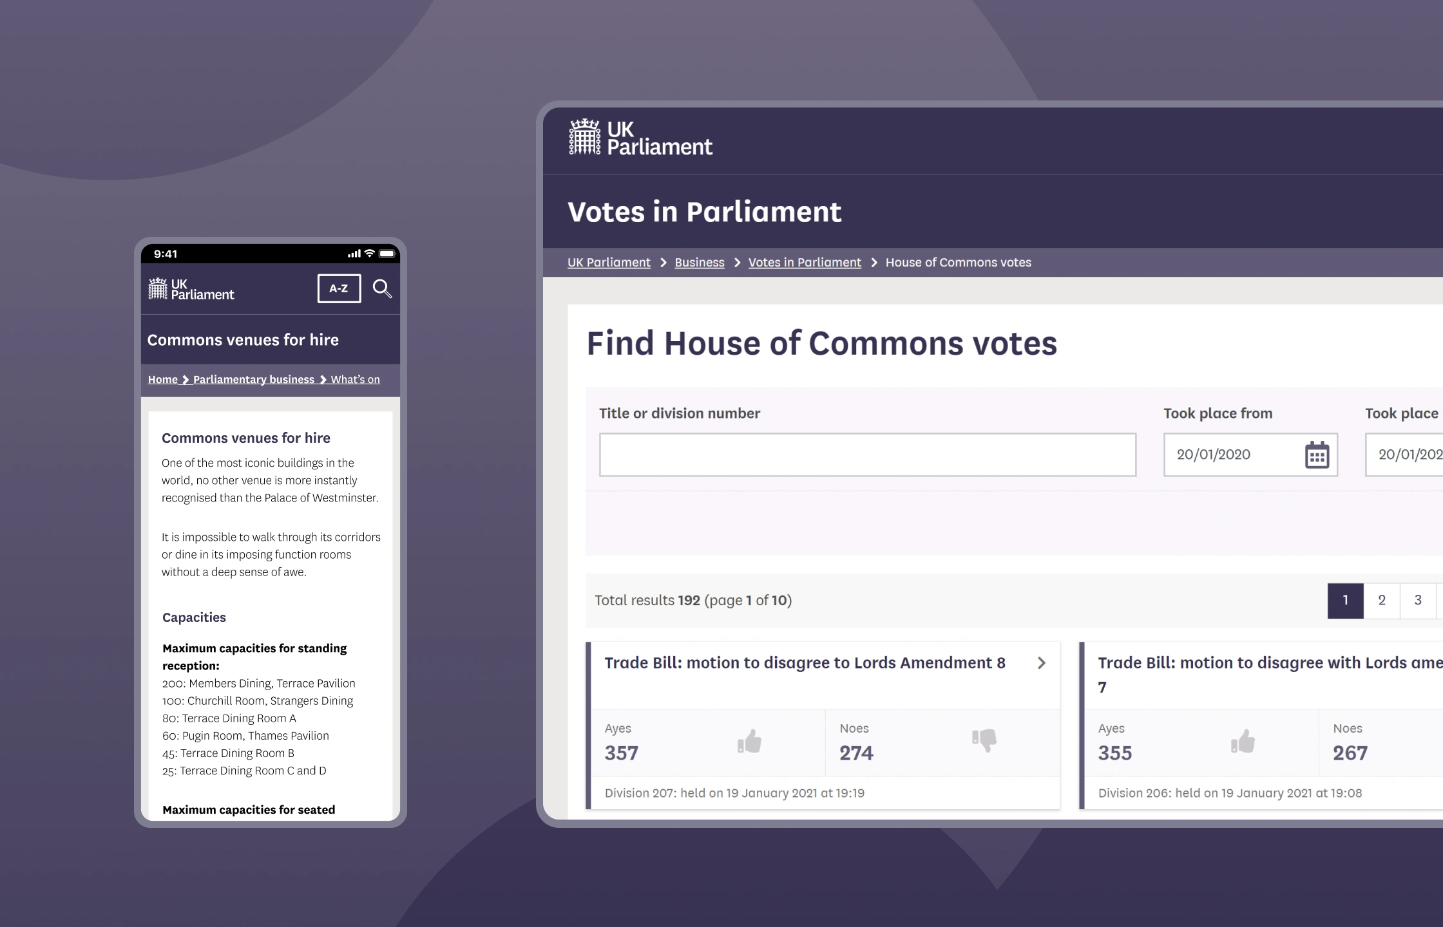Focus the Title or division number field
The width and height of the screenshot is (1443, 927).
867,455
